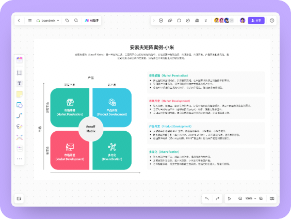This screenshot has height=219, width=291.
Task: Click the presenter icon in Market Development
Action: 70,147
